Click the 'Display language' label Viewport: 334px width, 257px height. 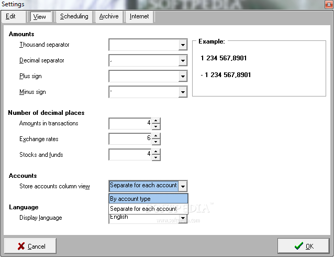[x=41, y=218]
